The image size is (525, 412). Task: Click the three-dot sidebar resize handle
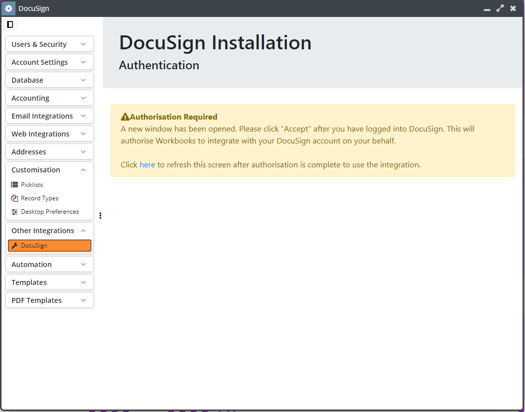click(100, 216)
